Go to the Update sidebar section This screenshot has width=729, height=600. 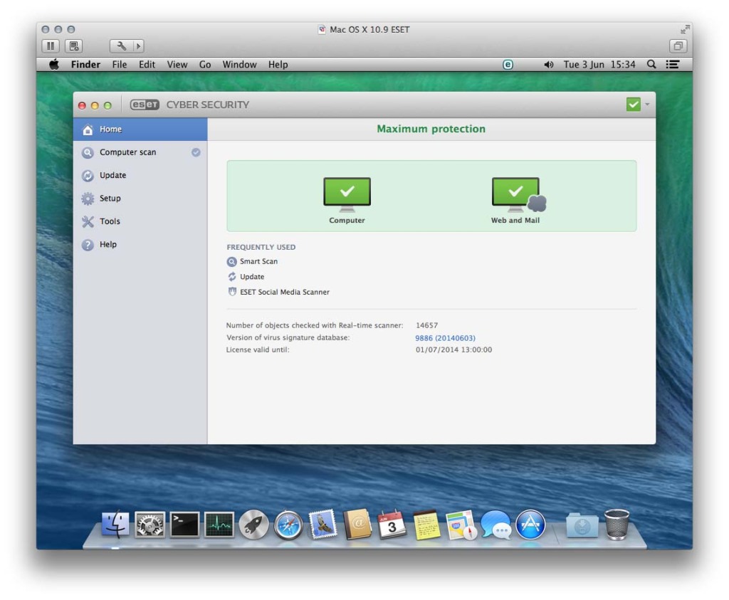pyautogui.click(x=140, y=175)
